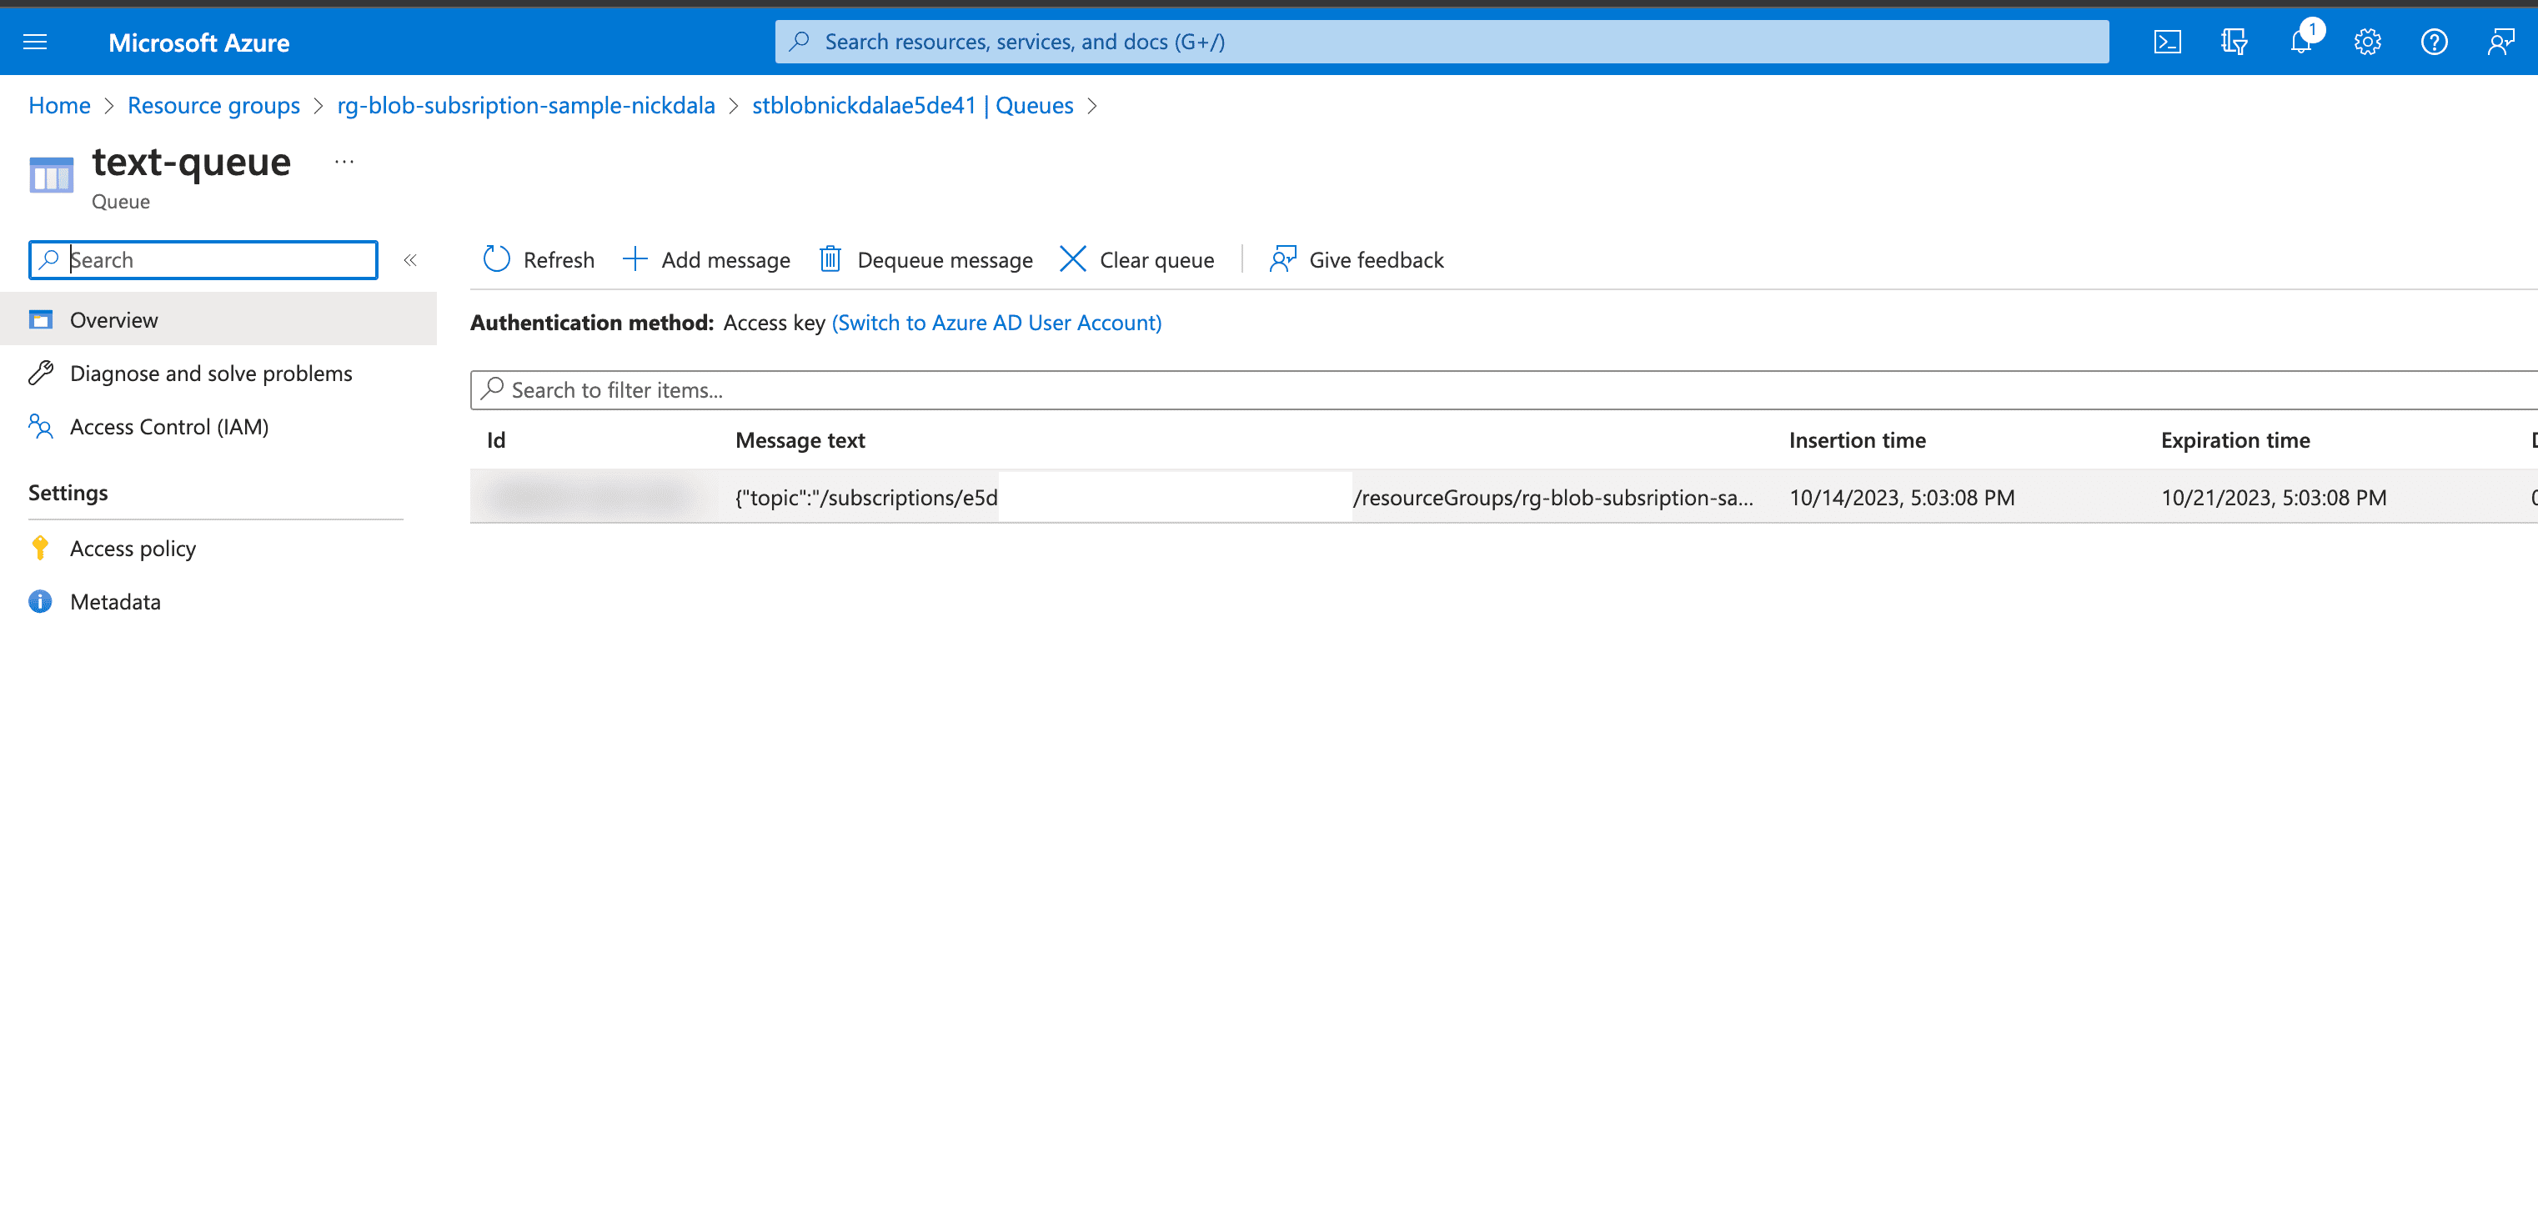
Task: Click the Refresh button label
Action: coord(559,260)
